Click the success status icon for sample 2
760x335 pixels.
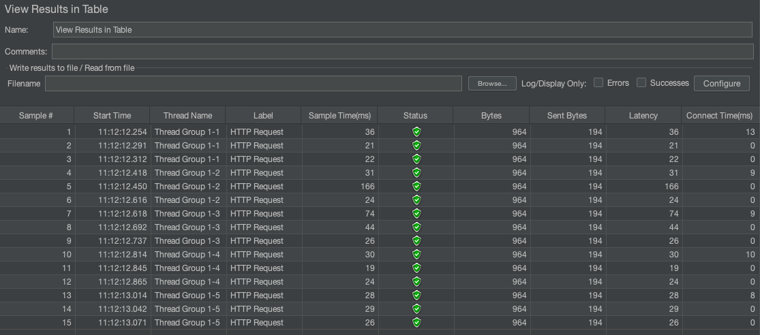(416, 145)
